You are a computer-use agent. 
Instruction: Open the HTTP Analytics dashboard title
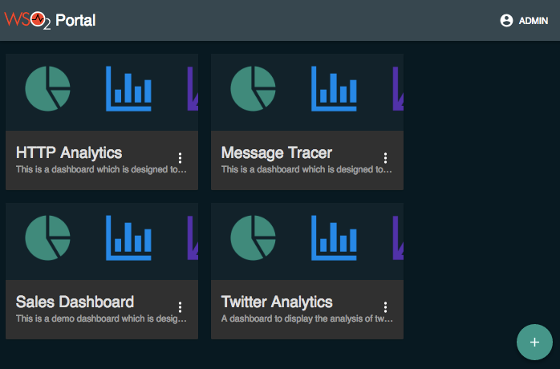(69, 153)
